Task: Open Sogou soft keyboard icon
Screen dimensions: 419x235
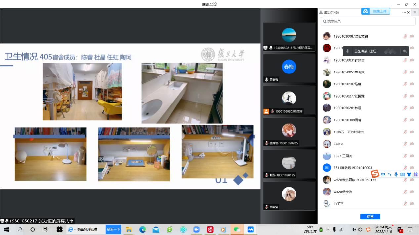Action: pos(402,174)
